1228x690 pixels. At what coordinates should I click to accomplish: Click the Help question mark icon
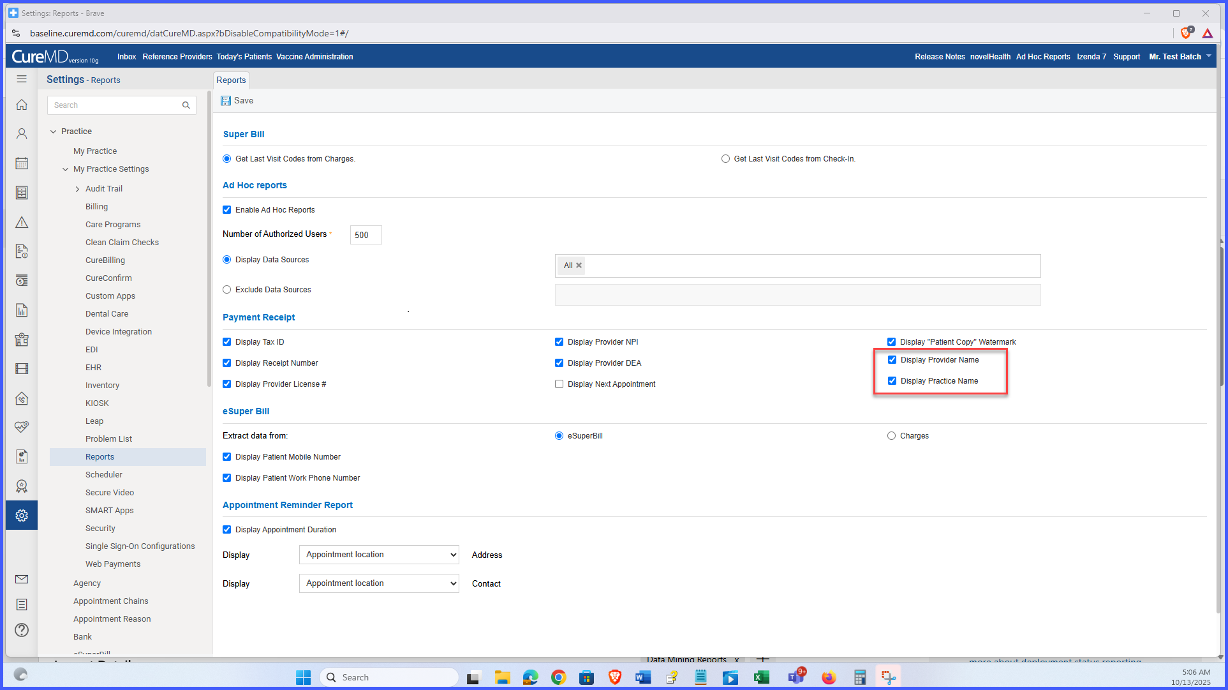pos(22,630)
